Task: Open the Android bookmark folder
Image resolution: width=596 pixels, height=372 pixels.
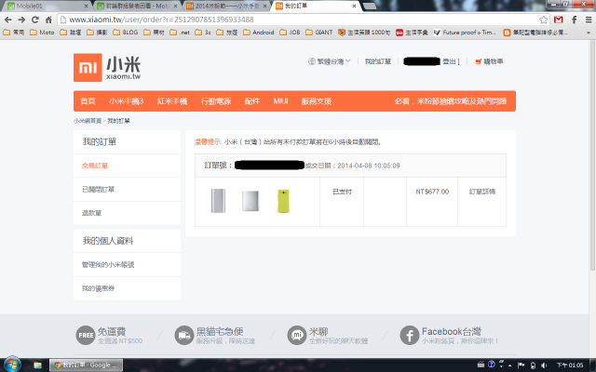Action: [x=259, y=33]
